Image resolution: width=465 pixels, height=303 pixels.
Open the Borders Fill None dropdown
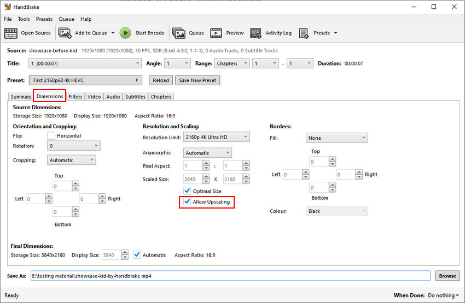(337, 138)
